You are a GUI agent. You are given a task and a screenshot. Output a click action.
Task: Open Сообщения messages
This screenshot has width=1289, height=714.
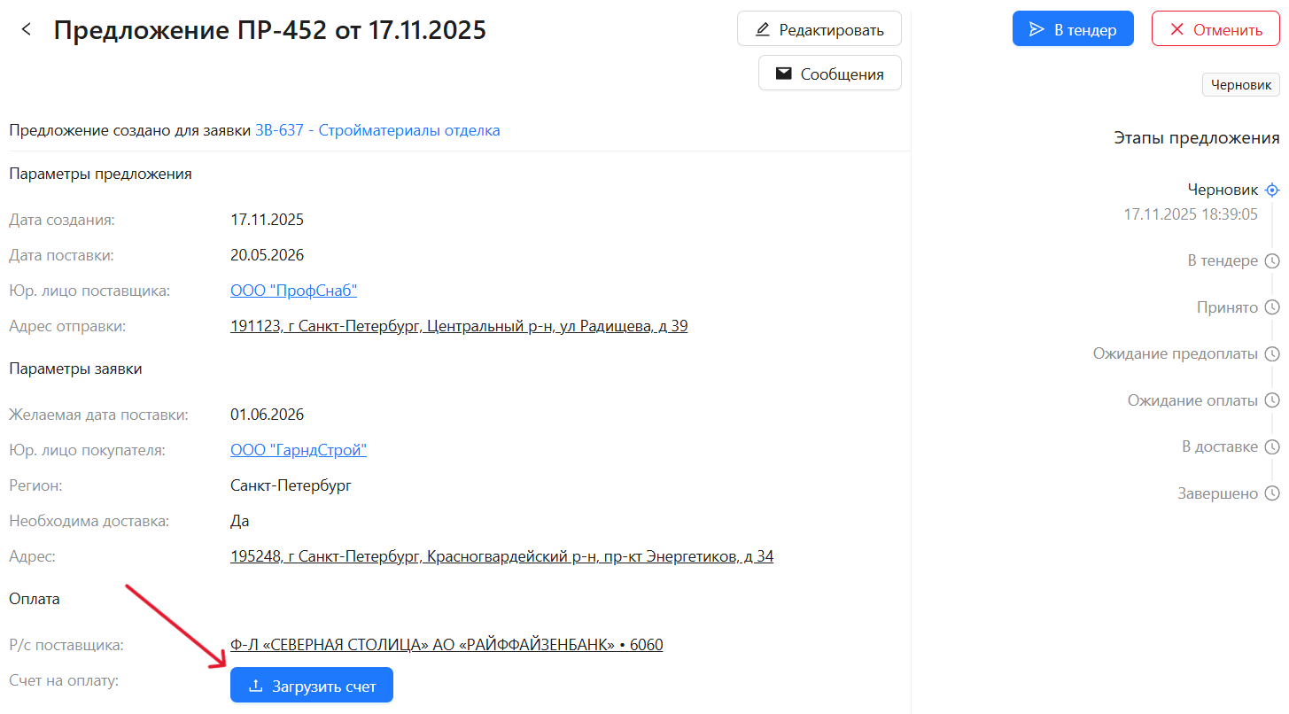[829, 74]
